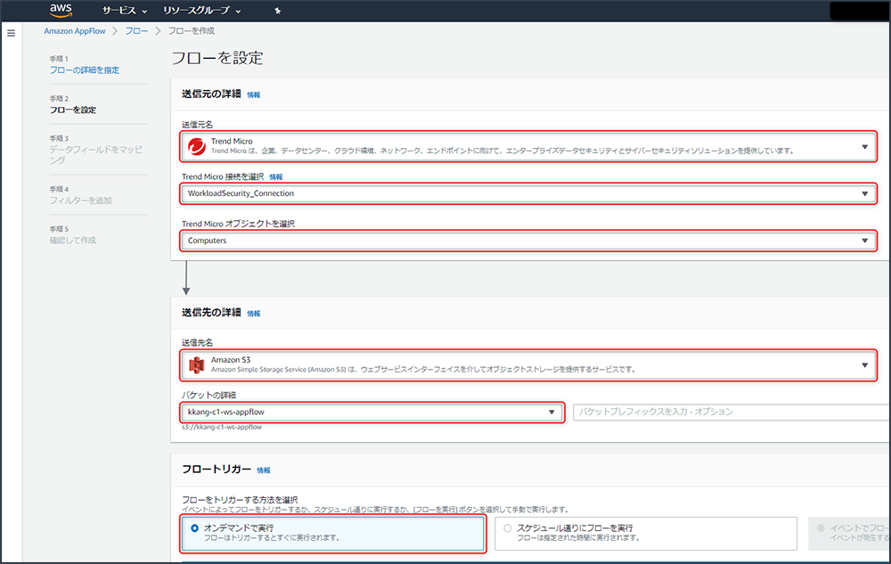Click the Trend Micro logo icon
The width and height of the screenshot is (891, 564).
pyautogui.click(x=196, y=146)
